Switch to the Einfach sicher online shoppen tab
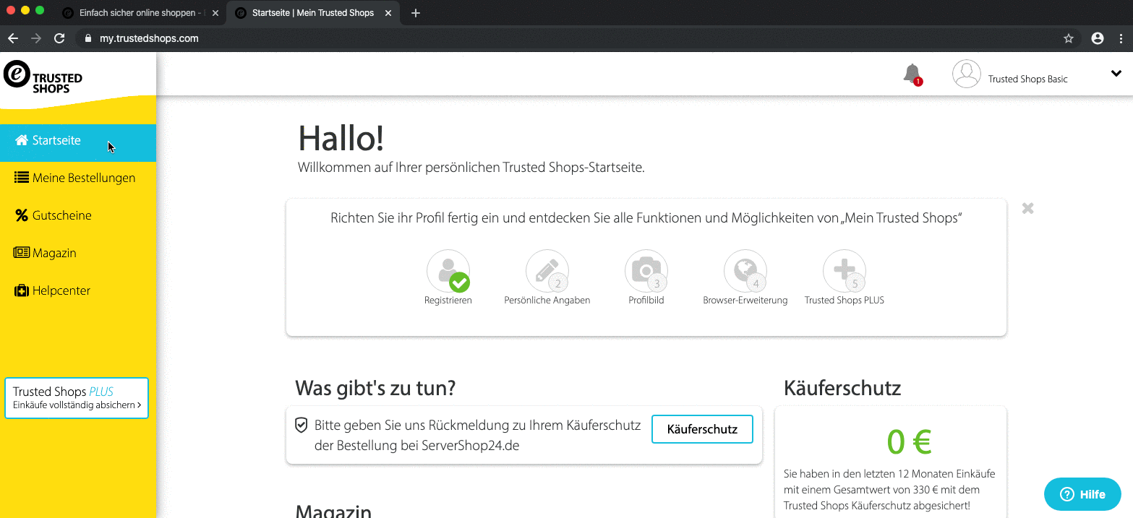This screenshot has width=1133, height=518. pos(141,13)
